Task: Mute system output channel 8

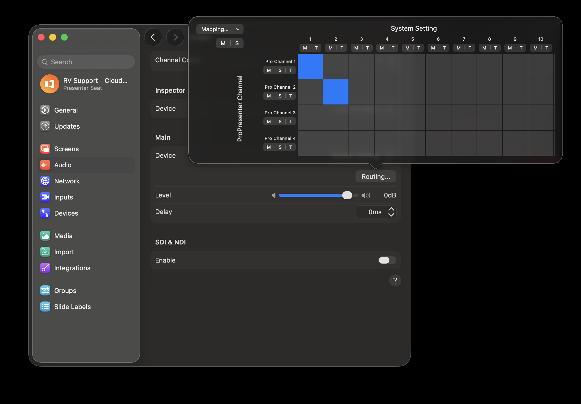Action: click(x=484, y=48)
